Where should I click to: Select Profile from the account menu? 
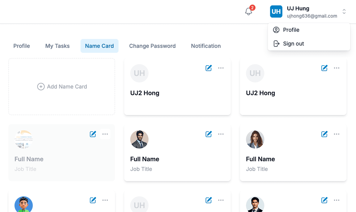pos(291,30)
